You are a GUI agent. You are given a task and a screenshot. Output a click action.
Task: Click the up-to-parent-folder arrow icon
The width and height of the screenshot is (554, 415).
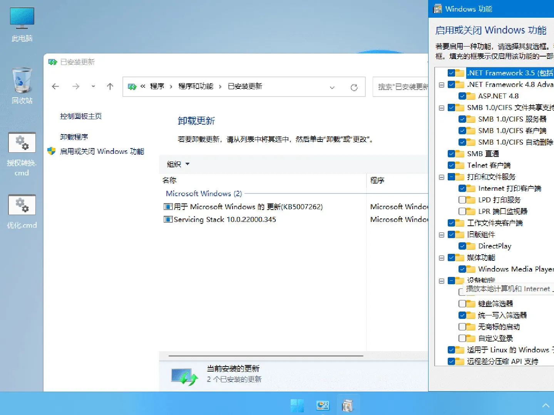tap(109, 87)
